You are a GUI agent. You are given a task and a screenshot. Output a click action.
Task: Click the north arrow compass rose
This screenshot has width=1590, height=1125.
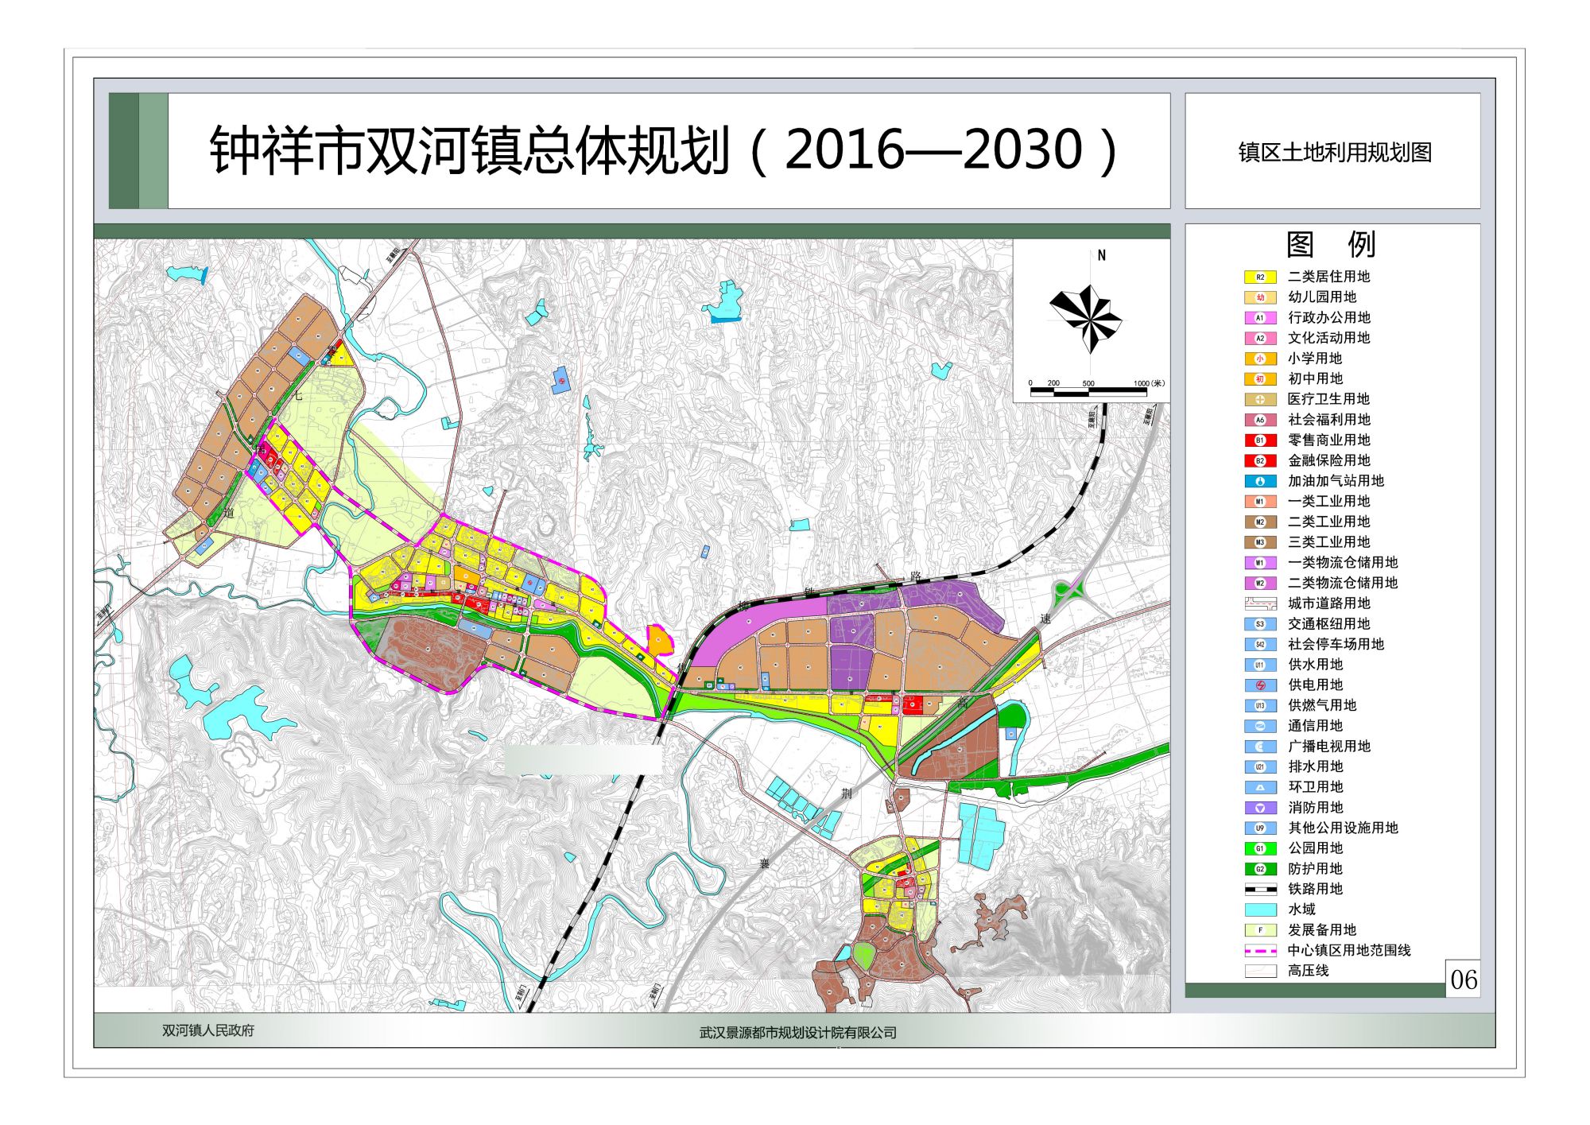point(1086,318)
